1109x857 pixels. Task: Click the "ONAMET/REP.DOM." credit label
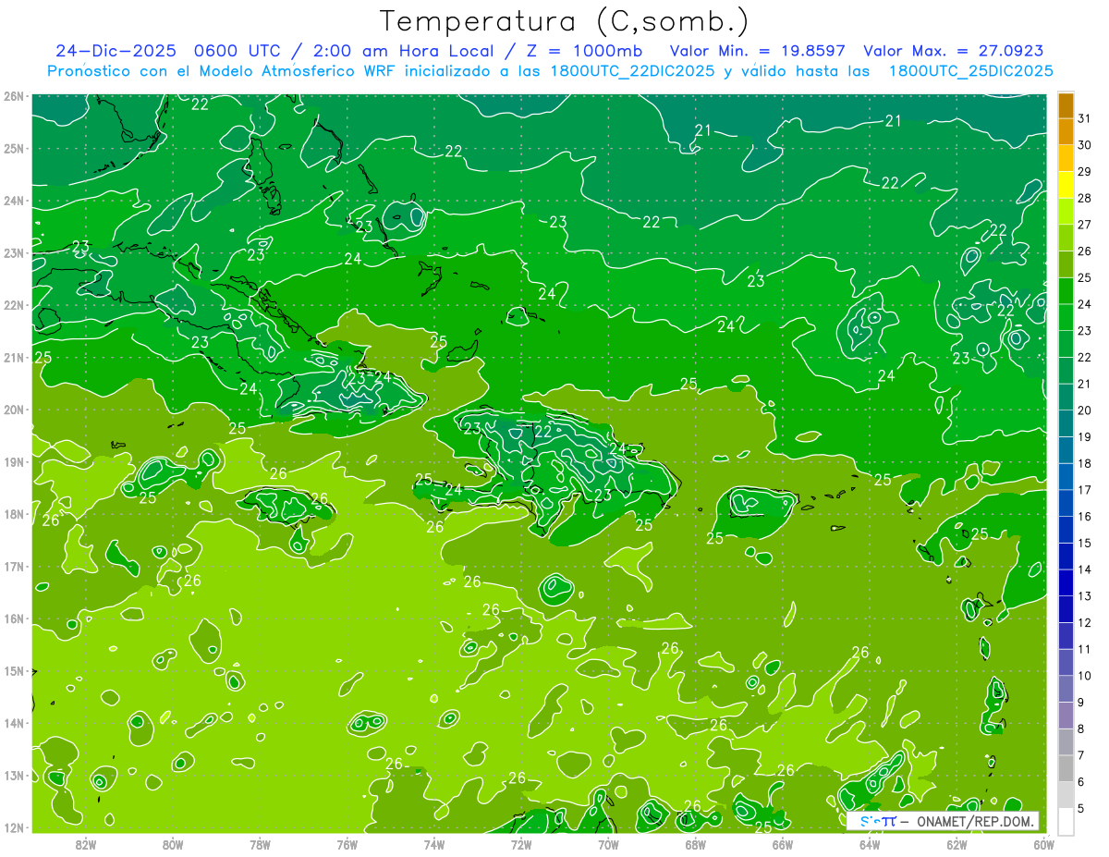pos(976,821)
